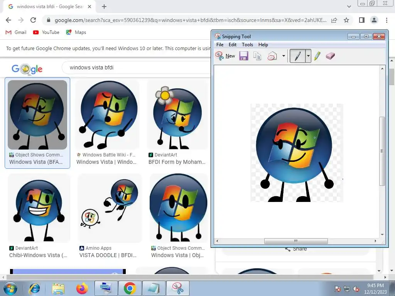Open Chrome profile avatar

374,20
